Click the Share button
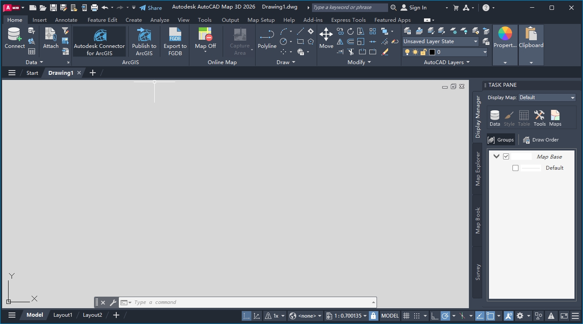 151,8
